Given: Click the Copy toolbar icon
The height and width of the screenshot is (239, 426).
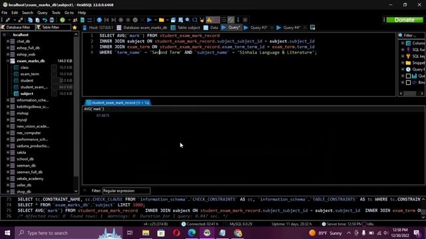Looking at the screenshot, I should [30, 20].
